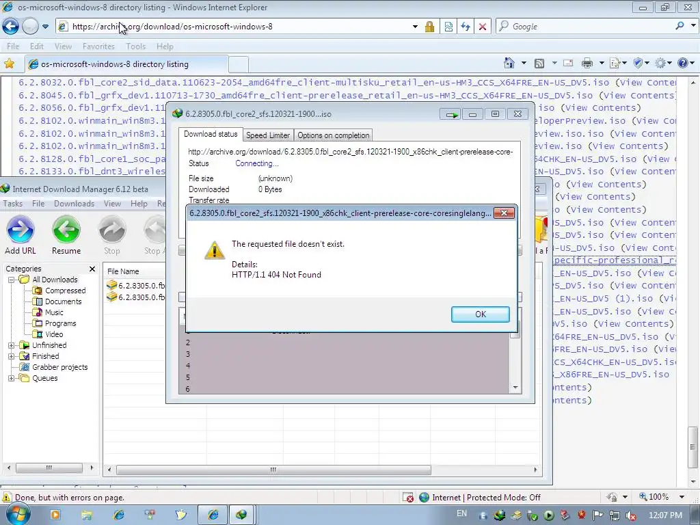Select the Music category
Screen dimensions: 700x525
point(54,312)
